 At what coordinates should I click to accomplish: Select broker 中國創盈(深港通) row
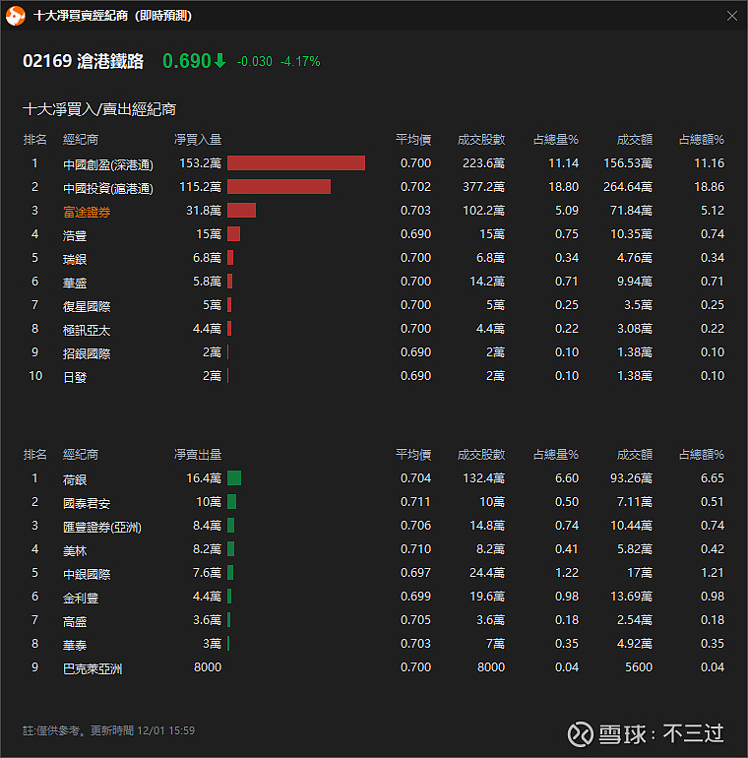(374, 163)
